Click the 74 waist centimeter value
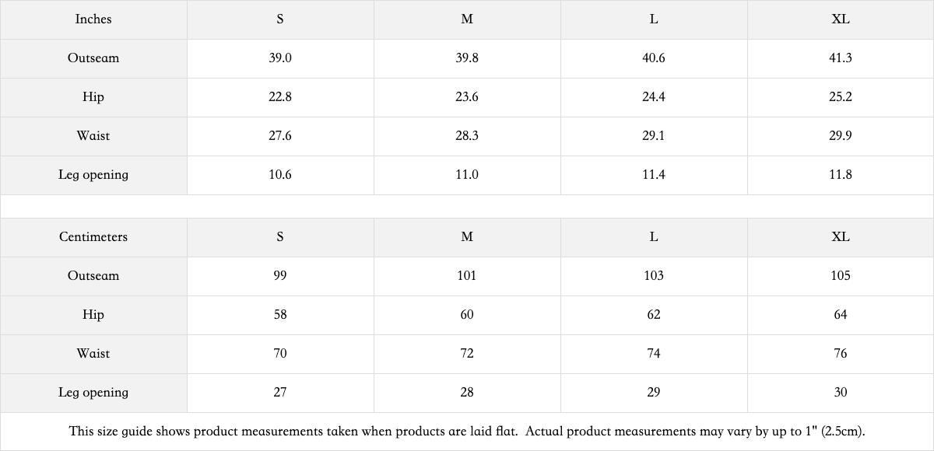 [x=654, y=354]
